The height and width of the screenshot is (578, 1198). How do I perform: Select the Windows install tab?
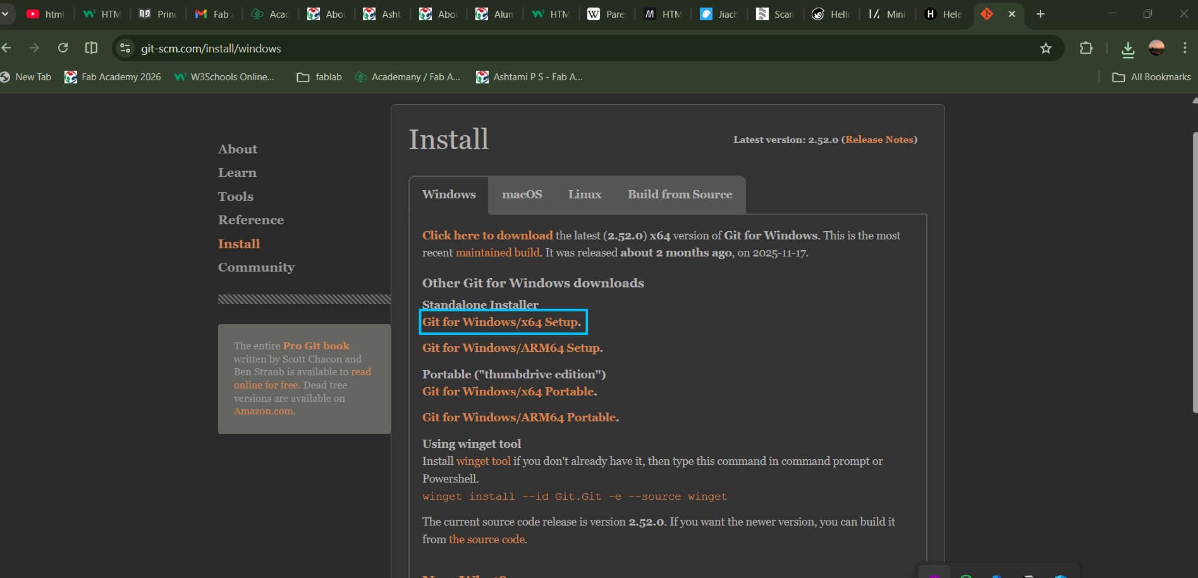449,195
